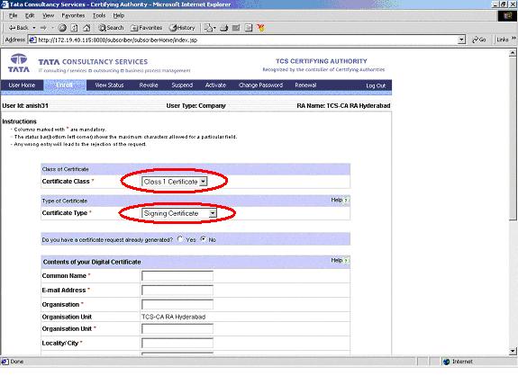Stop page loading with Stop icon
This screenshot has width=518, height=376.
coord(62,28)
